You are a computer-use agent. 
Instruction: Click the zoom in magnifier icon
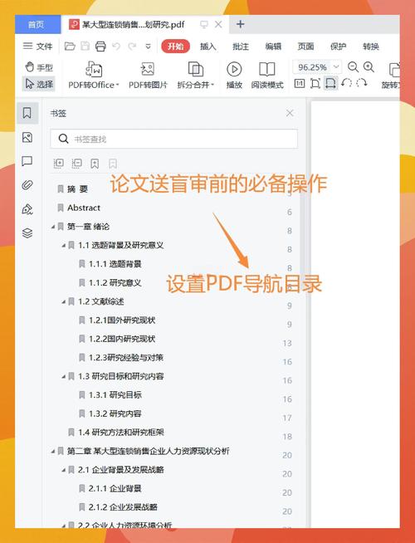pos(369,66)
